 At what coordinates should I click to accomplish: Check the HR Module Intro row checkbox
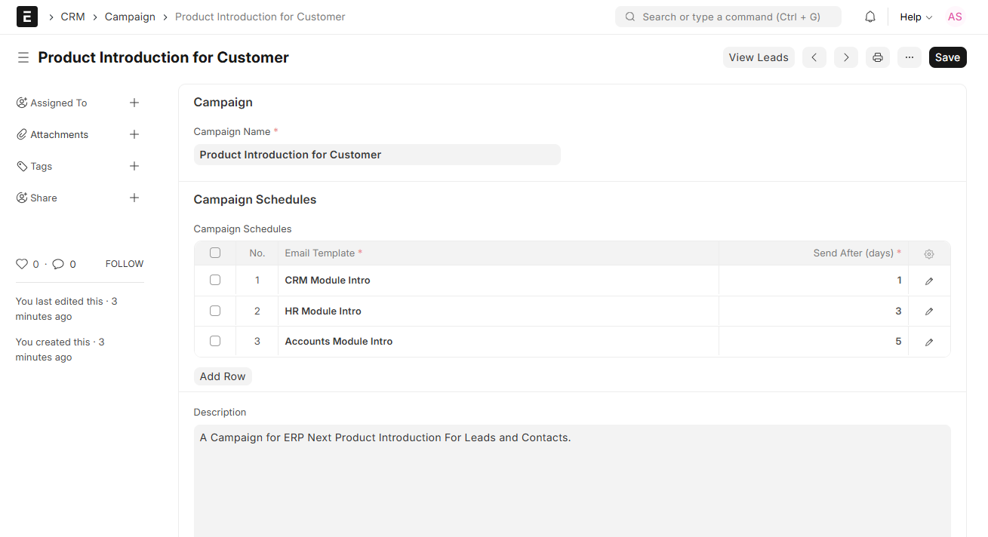(215, 311)
